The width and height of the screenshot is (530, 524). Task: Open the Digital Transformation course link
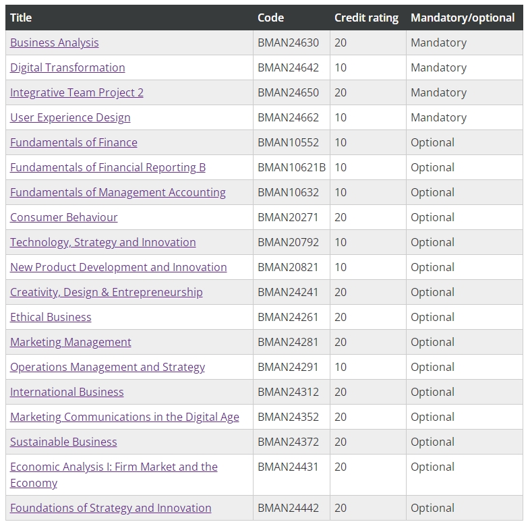point(67,67)
